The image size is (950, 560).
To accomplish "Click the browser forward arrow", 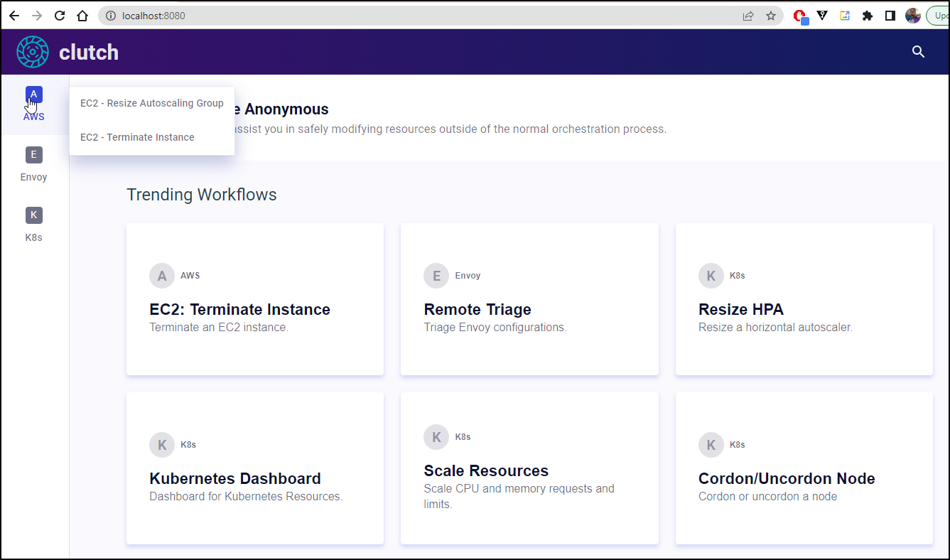I will click(37, 16).
